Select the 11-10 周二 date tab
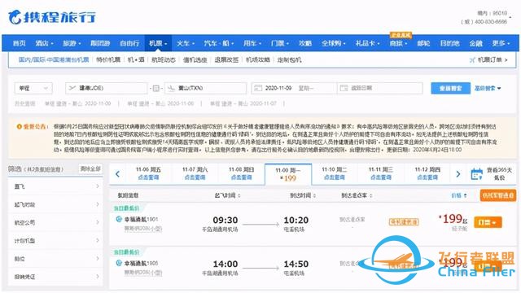The image size is (521, 293). 335,173
